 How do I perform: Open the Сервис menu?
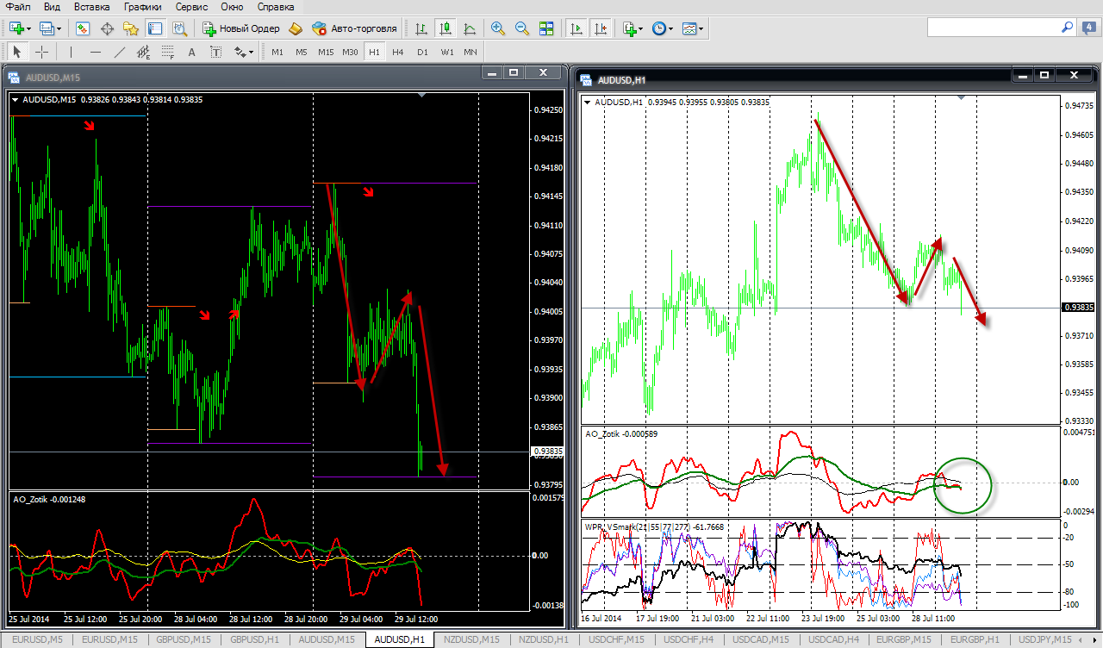190,6
